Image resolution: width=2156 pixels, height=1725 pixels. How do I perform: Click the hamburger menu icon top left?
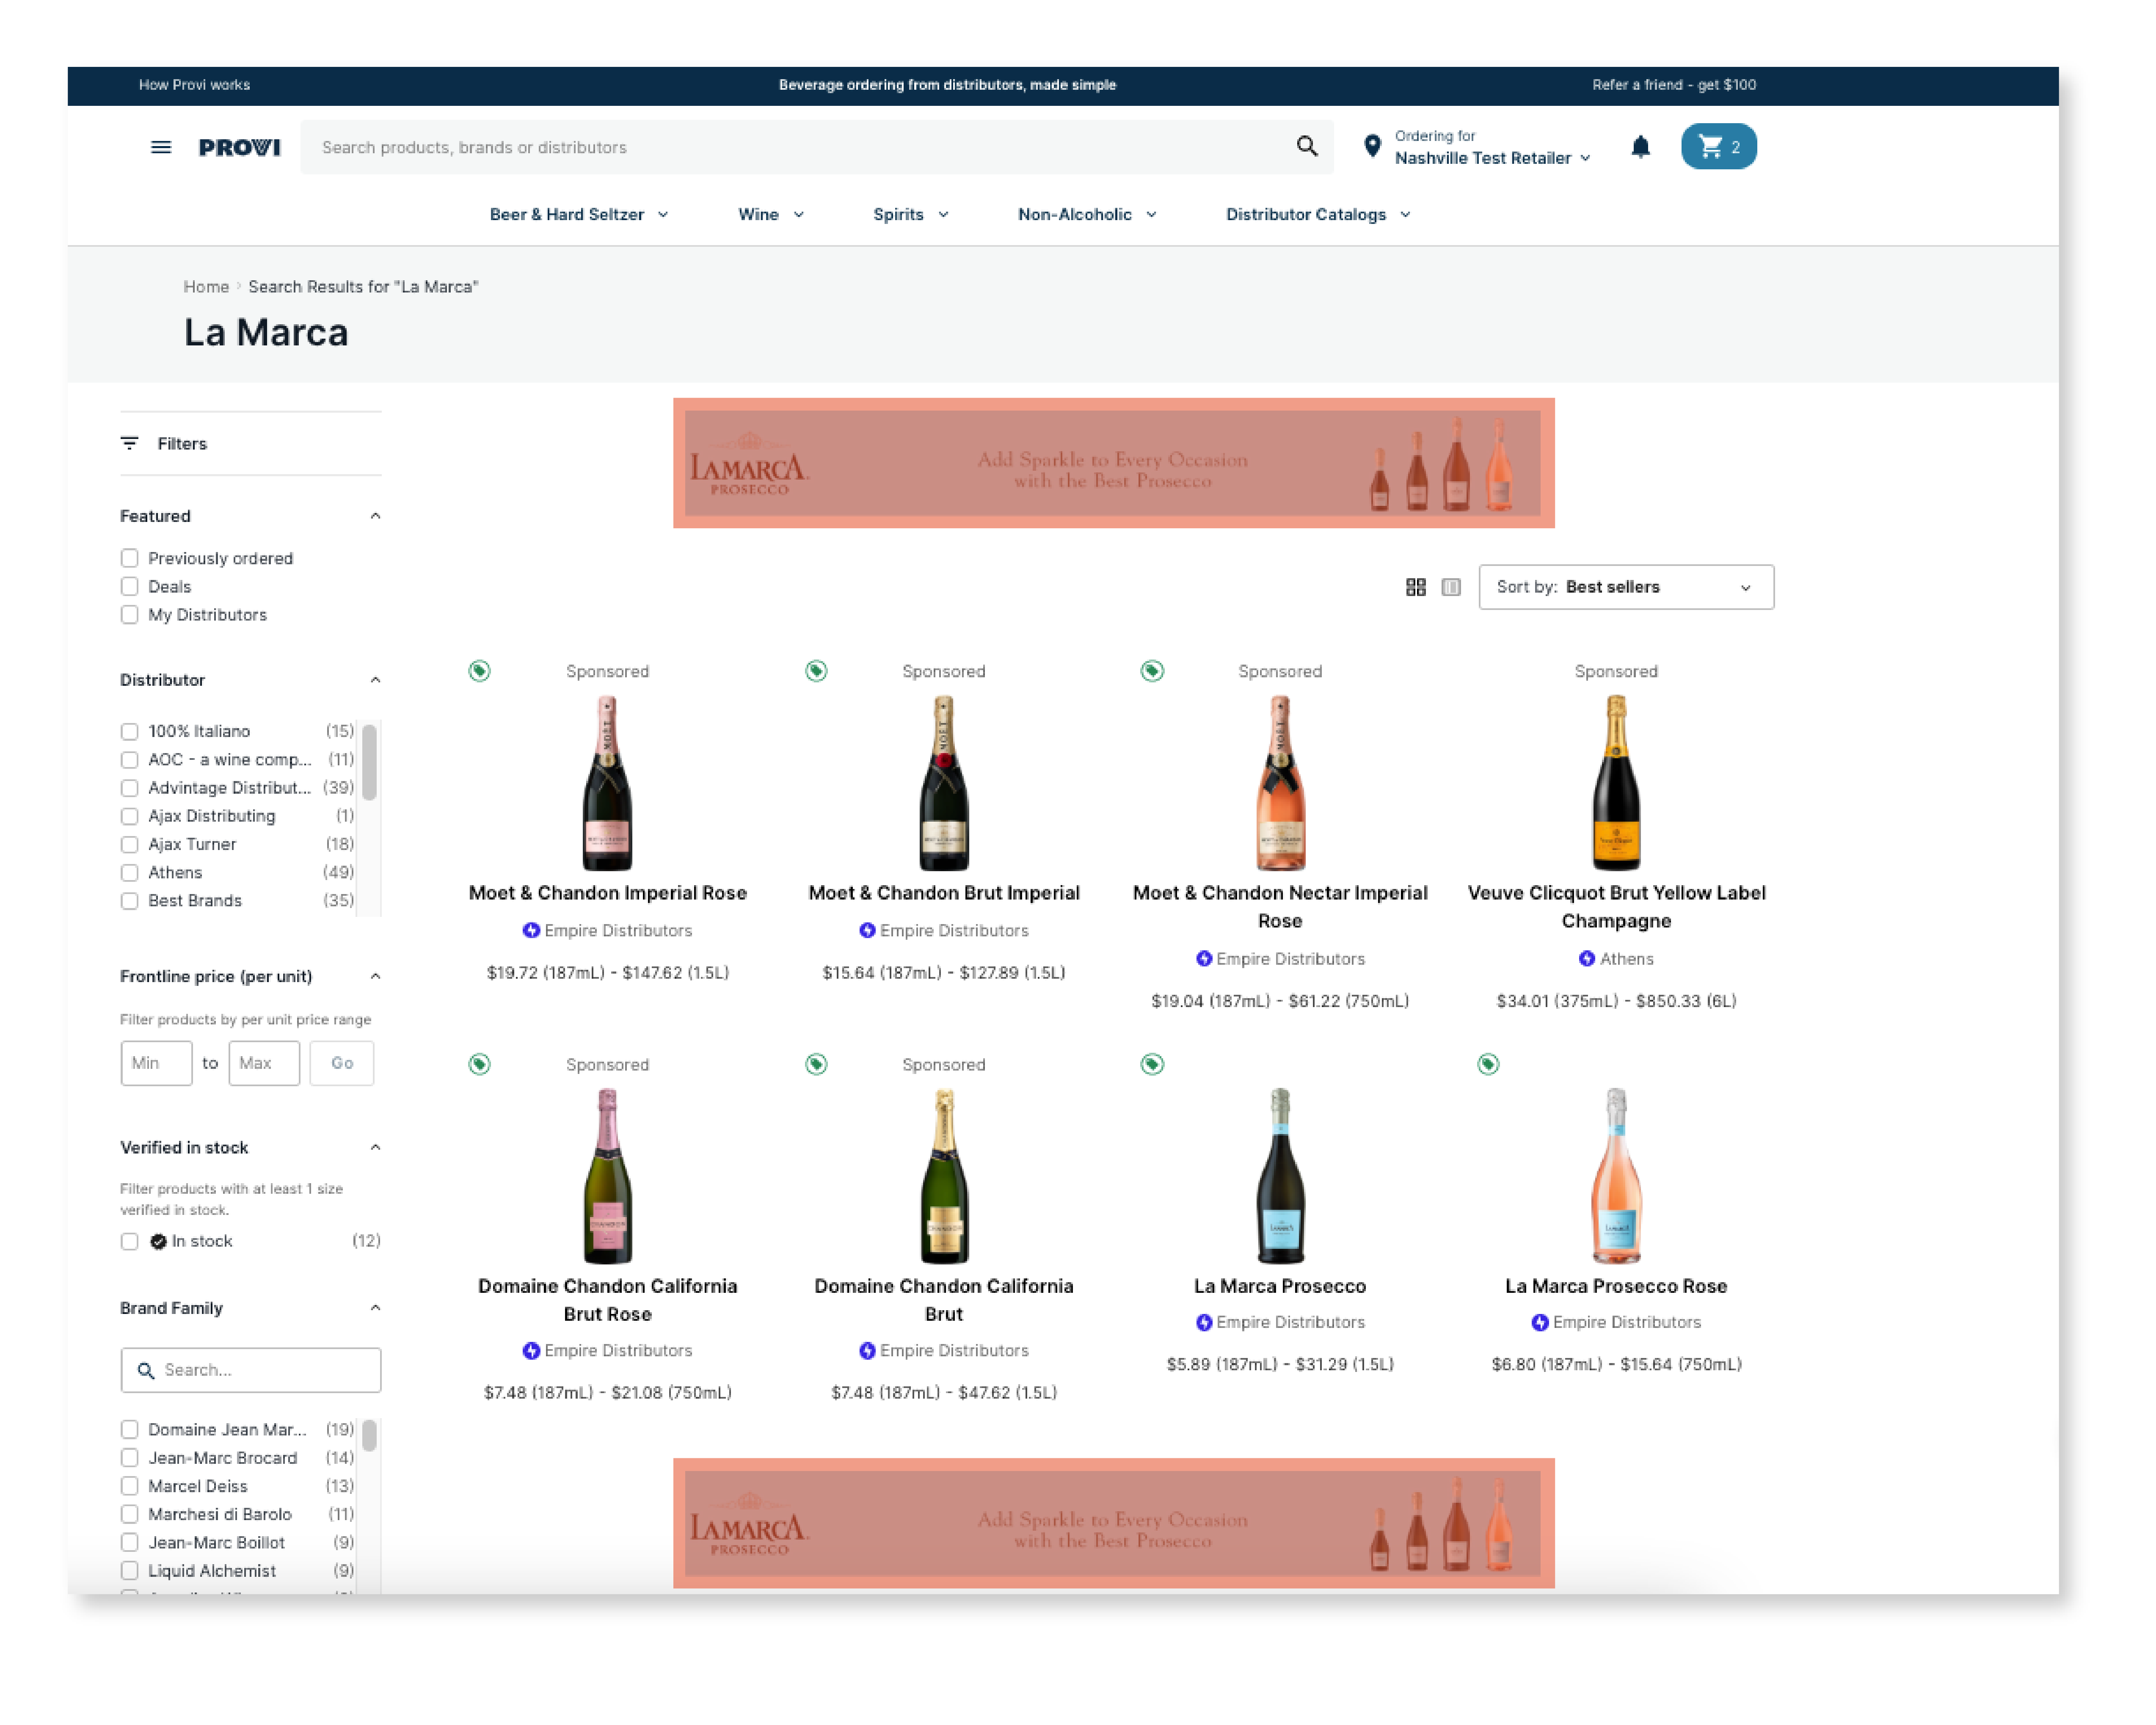160,146
